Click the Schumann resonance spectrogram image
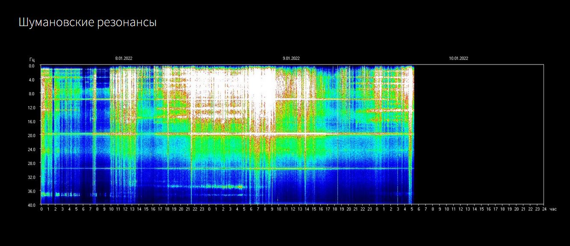 click(x=292, y=135)
